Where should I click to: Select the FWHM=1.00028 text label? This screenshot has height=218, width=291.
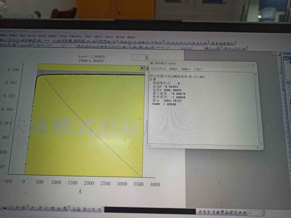pyautogui.click(x=91, y=61)
